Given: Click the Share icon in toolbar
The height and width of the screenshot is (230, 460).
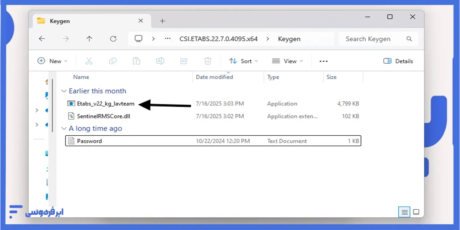Looking at the screenshot, I should pos(184,61).
